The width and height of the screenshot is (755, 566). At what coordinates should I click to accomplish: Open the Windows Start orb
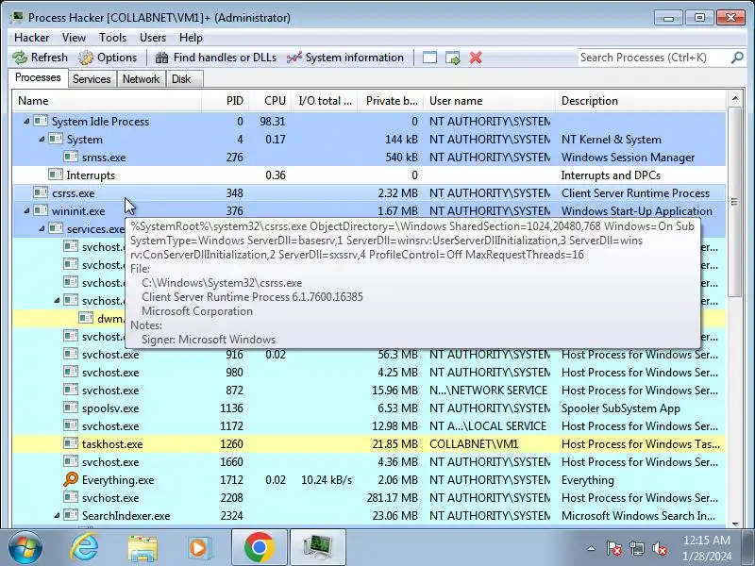pyautogui.click(x=25, y=547)
